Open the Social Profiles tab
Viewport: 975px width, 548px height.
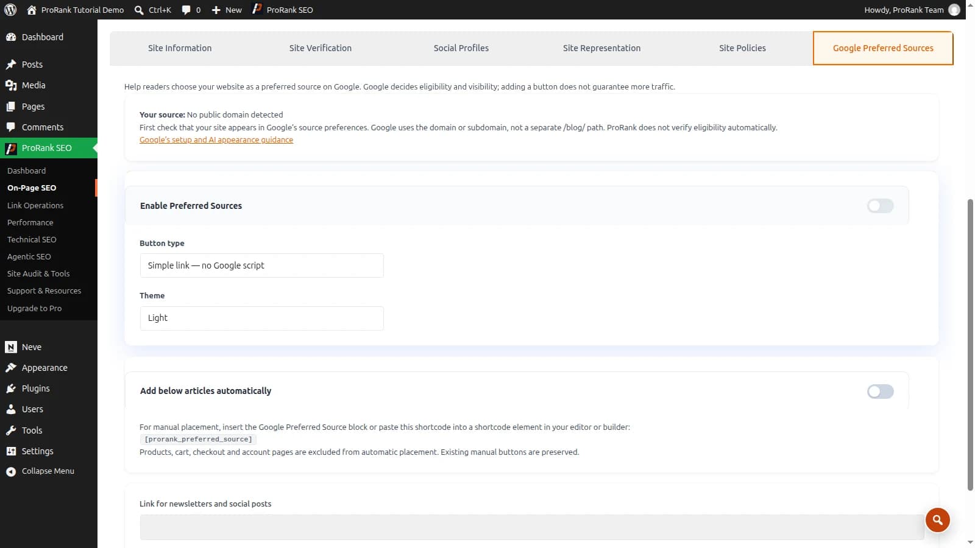(x=461, y=48)
